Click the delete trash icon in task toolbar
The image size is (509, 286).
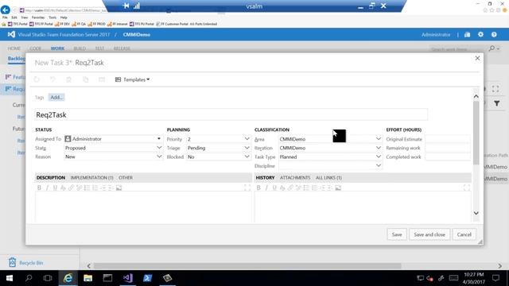[69, 79]
